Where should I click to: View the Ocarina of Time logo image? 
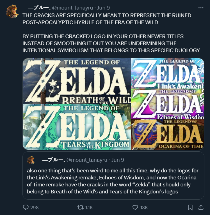168,134
